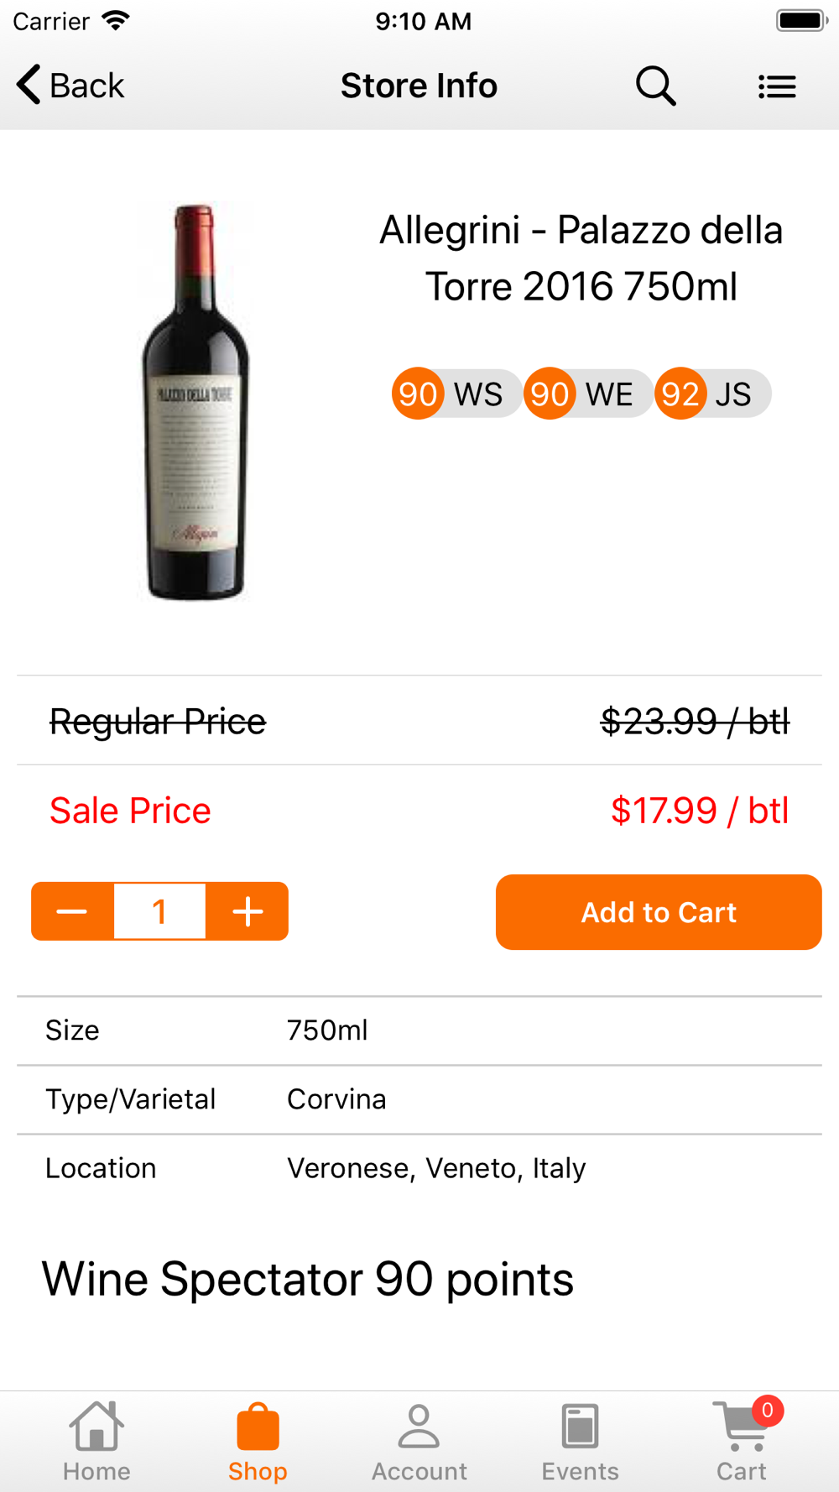
Task: View the Cart tab
Action: pyautogui.click(x=742, y=1442)
